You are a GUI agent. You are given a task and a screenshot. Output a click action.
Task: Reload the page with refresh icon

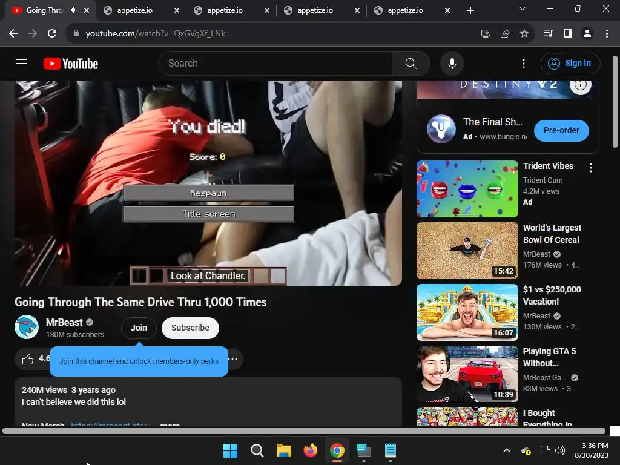tap(52, 34)
